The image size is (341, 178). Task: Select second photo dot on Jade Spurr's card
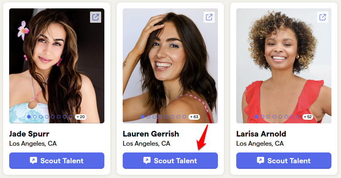coord(35,117)
